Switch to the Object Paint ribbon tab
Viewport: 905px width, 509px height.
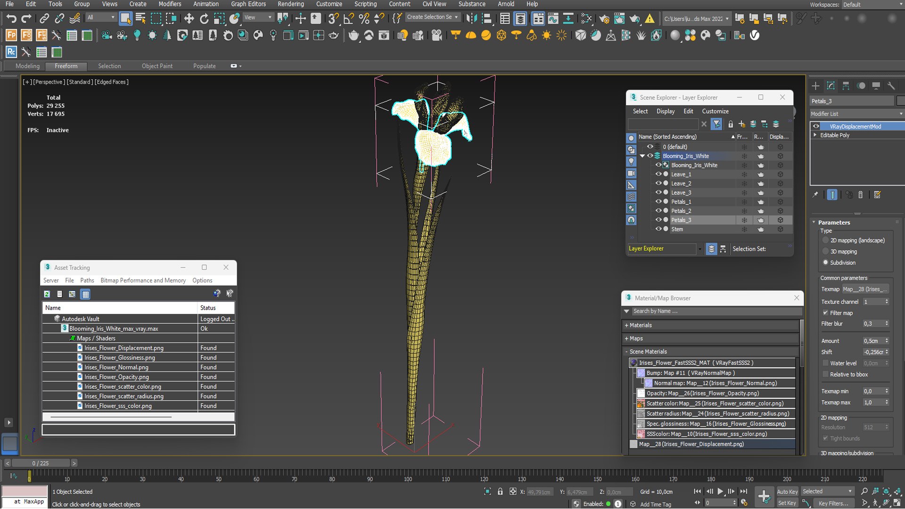[x=157, y=66]
